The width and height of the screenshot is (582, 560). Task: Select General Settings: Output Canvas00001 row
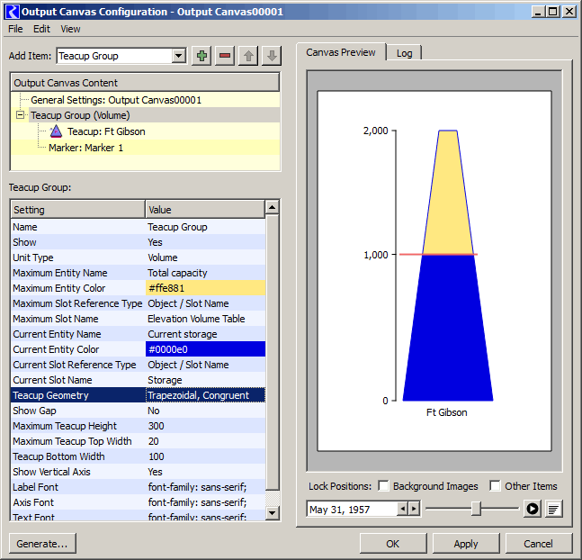click(x=145, y=100)
